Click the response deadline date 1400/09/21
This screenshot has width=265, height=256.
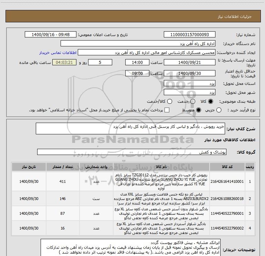point(189,62)
